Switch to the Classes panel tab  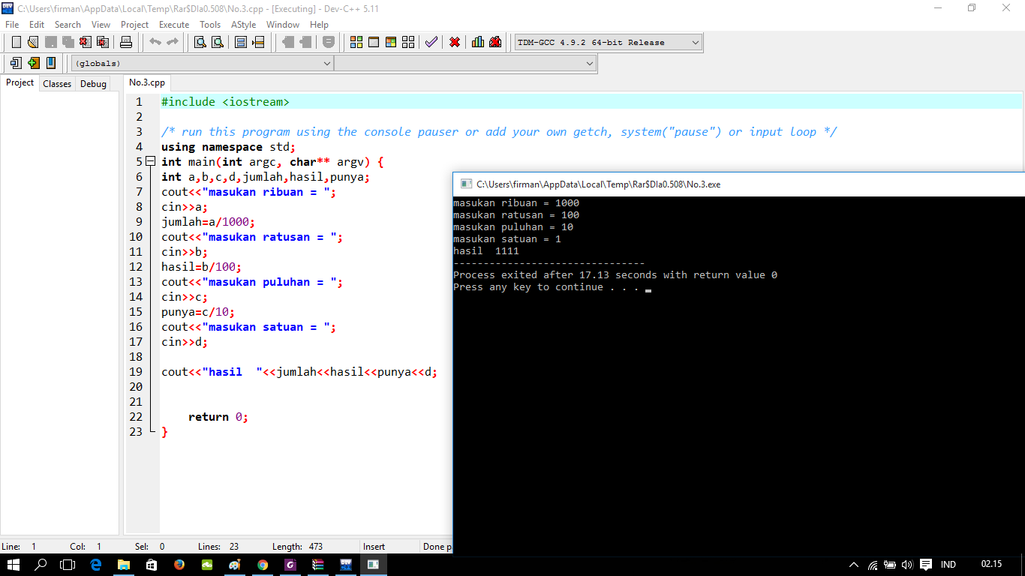[57, 84]
